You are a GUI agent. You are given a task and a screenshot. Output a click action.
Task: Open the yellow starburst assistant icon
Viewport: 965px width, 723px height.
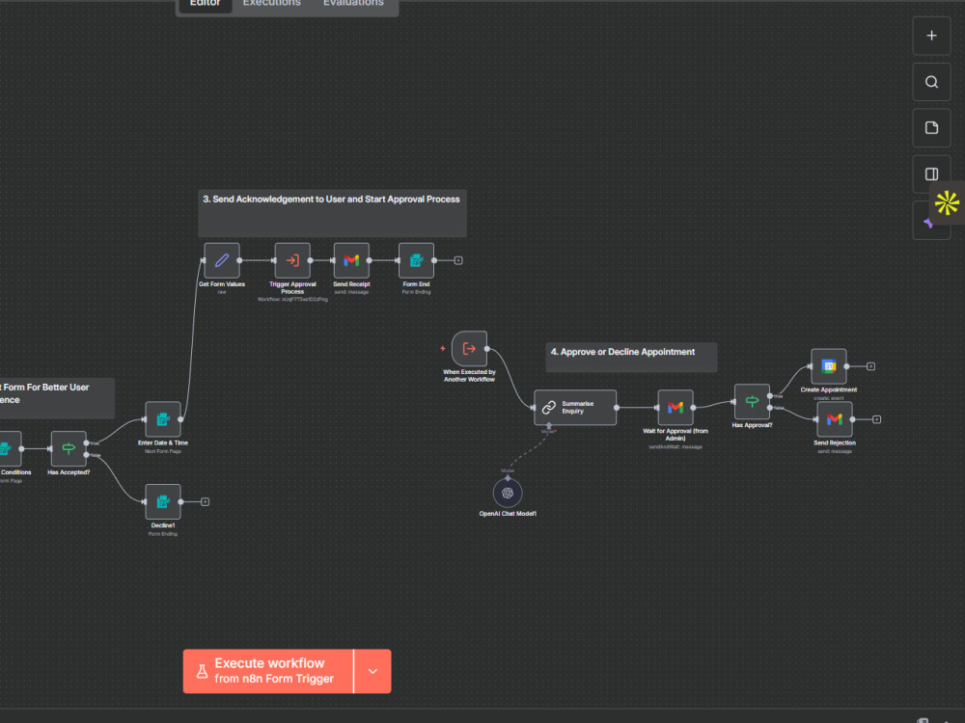point(947,202)
